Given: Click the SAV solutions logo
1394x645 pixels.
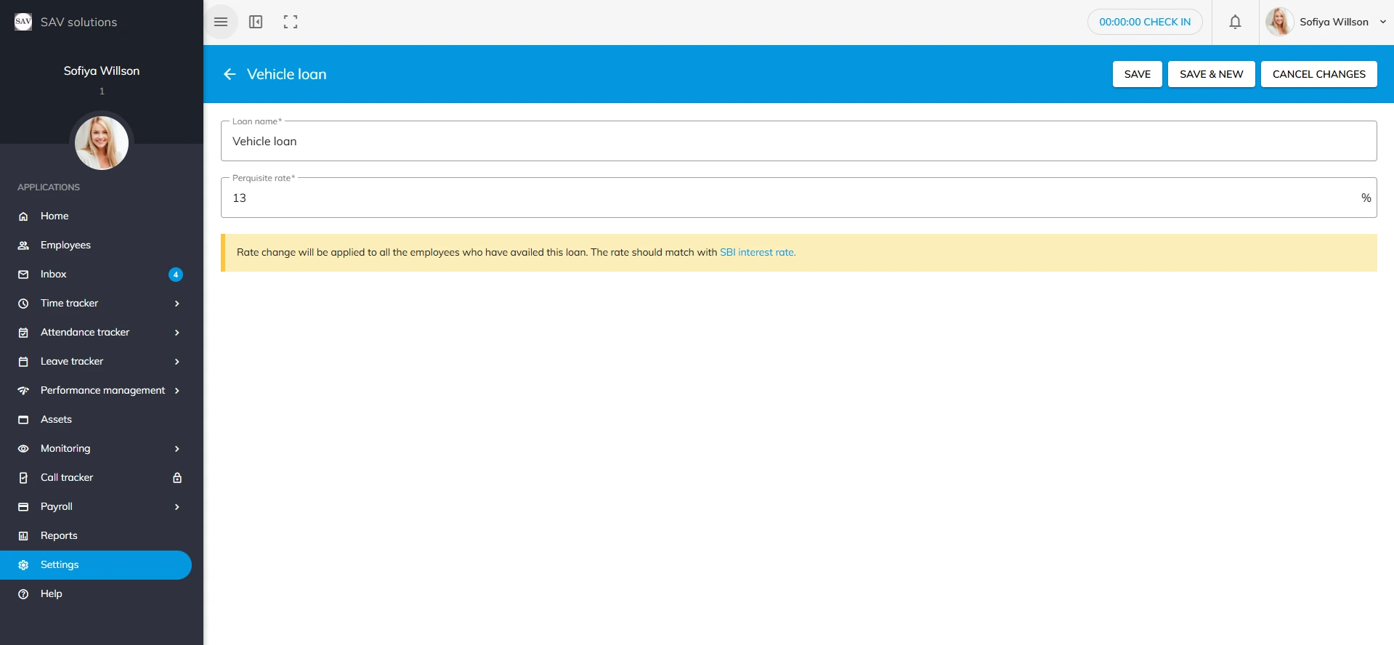Looking at the screenshot, I should click(x=23, y=22).
